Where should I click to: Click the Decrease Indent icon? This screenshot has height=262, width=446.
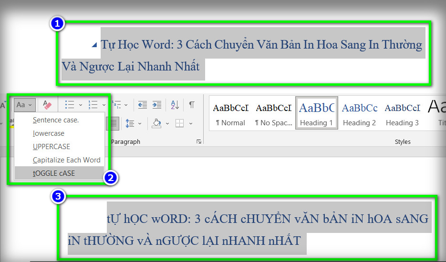[143, 105]
